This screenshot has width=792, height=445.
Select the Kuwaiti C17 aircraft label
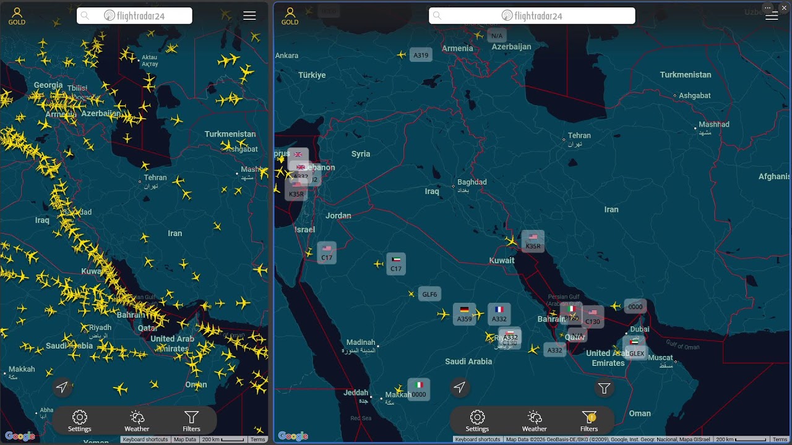[x=396, y=264]
